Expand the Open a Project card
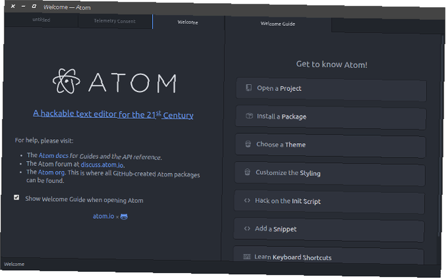 pos(331,90)
